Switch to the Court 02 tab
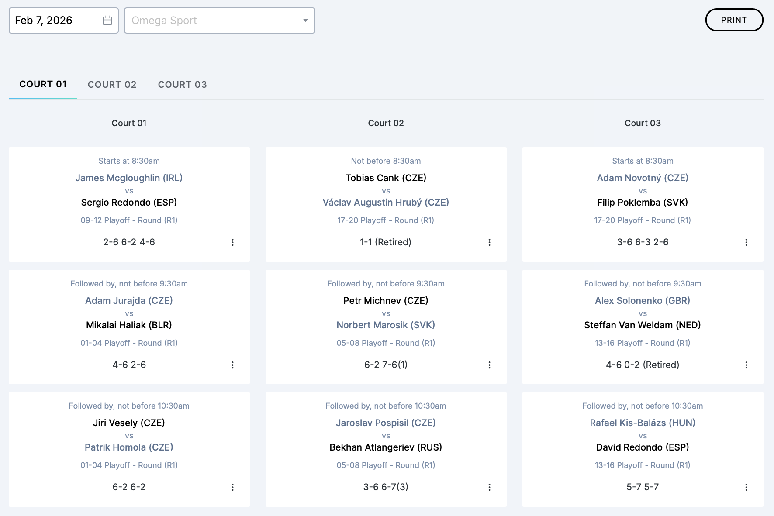This screenshot has height=516, width=774. click(112, 85)
